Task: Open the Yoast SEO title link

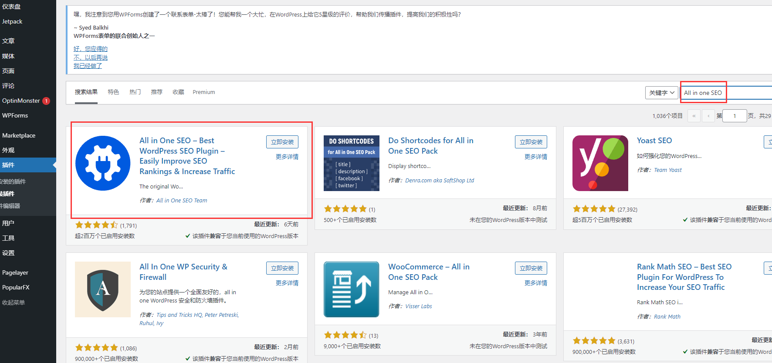Action: point(654,141)
